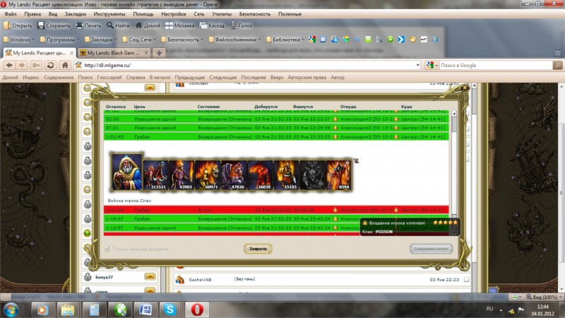This screenshot has width=565, height=318.
Task: Expand the Файлообменники bookmarks folder
Action: click(234, 40)
